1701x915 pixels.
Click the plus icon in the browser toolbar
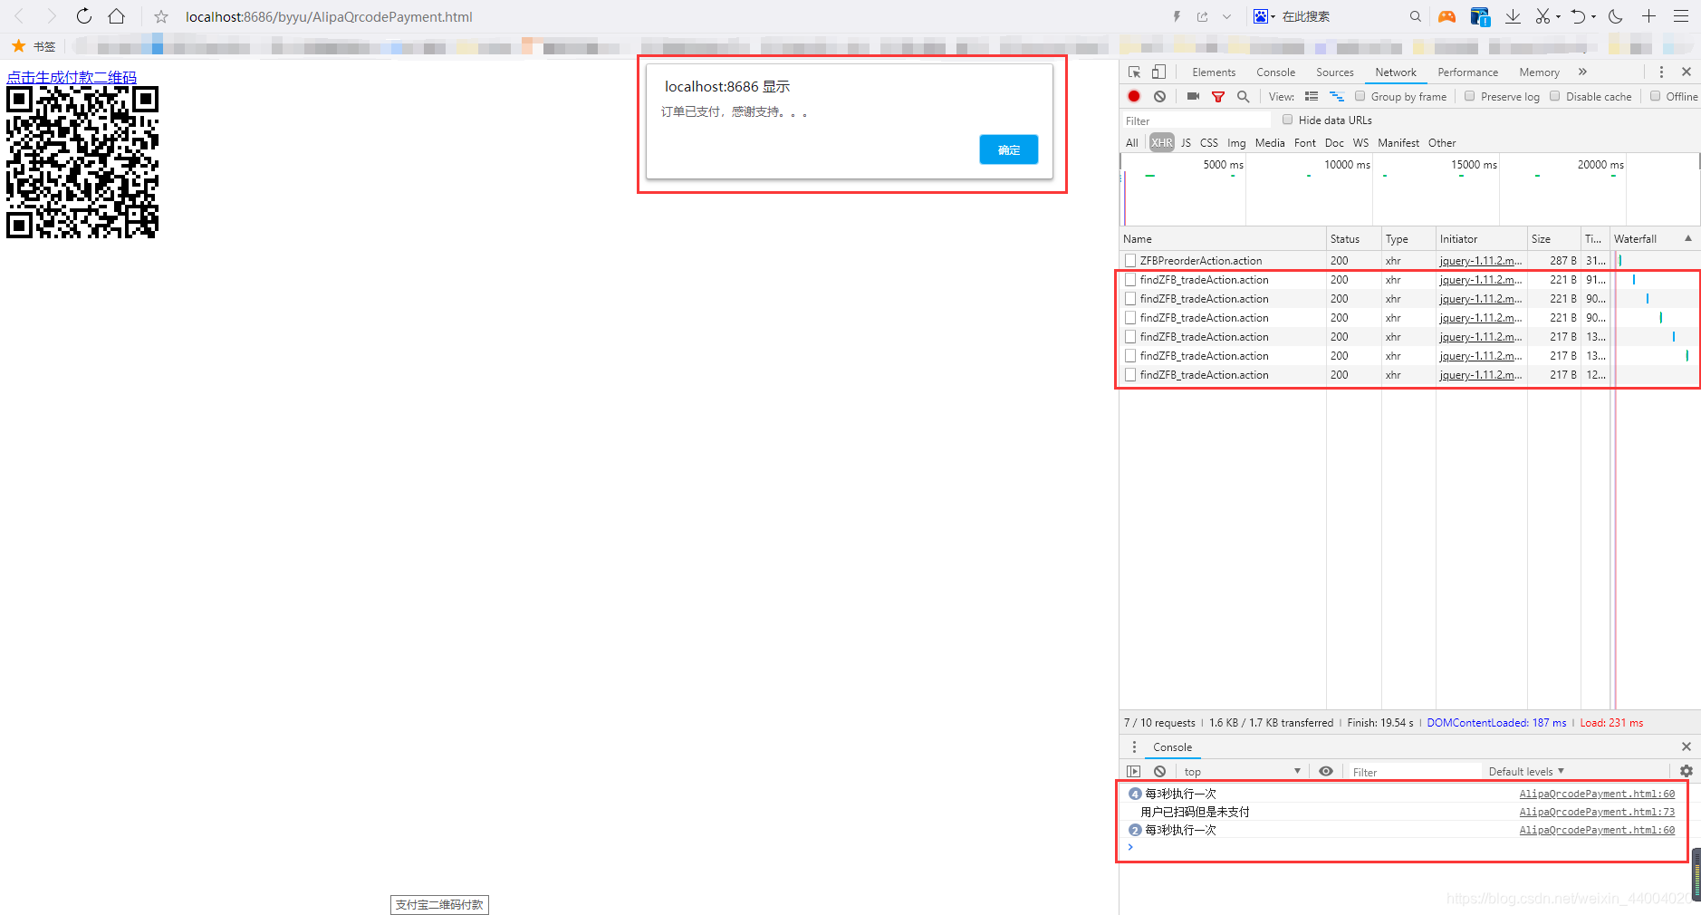(1648, 16)
